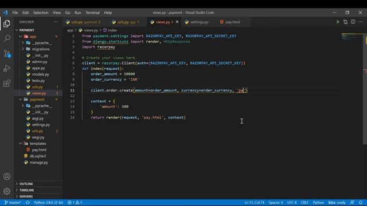Click the editor vertical scrollbar
Viewport: 367px width, 206px height.
[365, 89]
